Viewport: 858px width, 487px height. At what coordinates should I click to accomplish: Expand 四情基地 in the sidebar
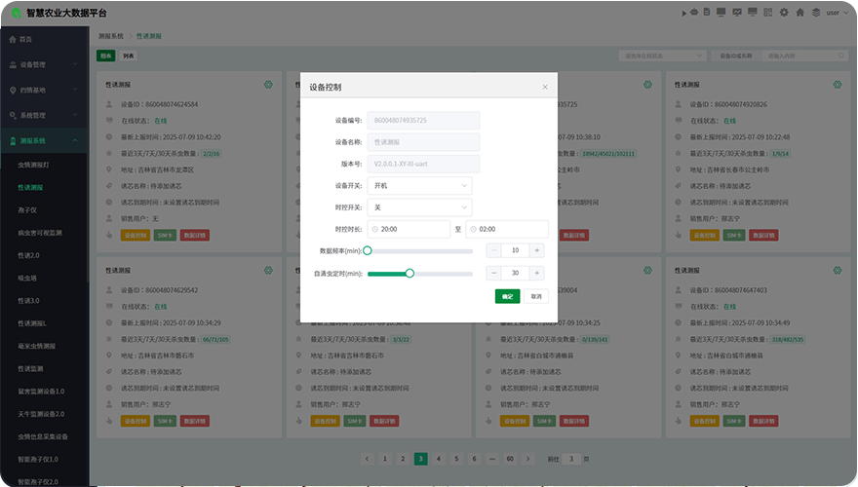44,91
